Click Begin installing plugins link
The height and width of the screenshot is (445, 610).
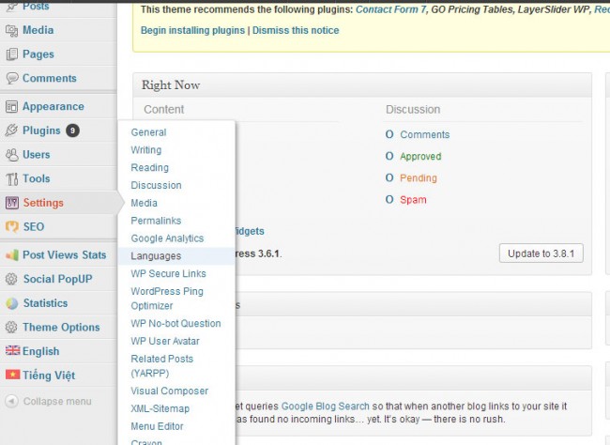pos(192,30)
